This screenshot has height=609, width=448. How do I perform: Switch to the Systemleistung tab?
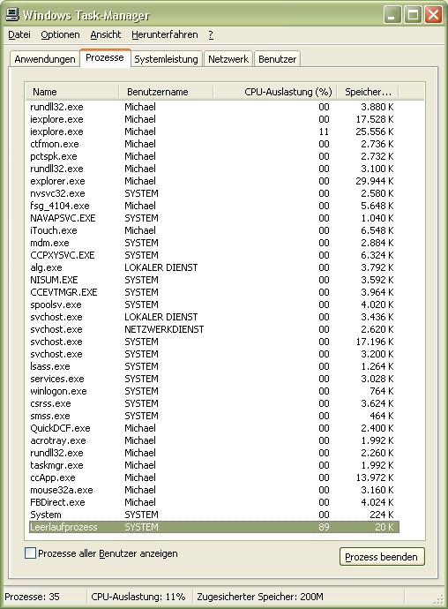pyautogui.click(x=166, y=59)
